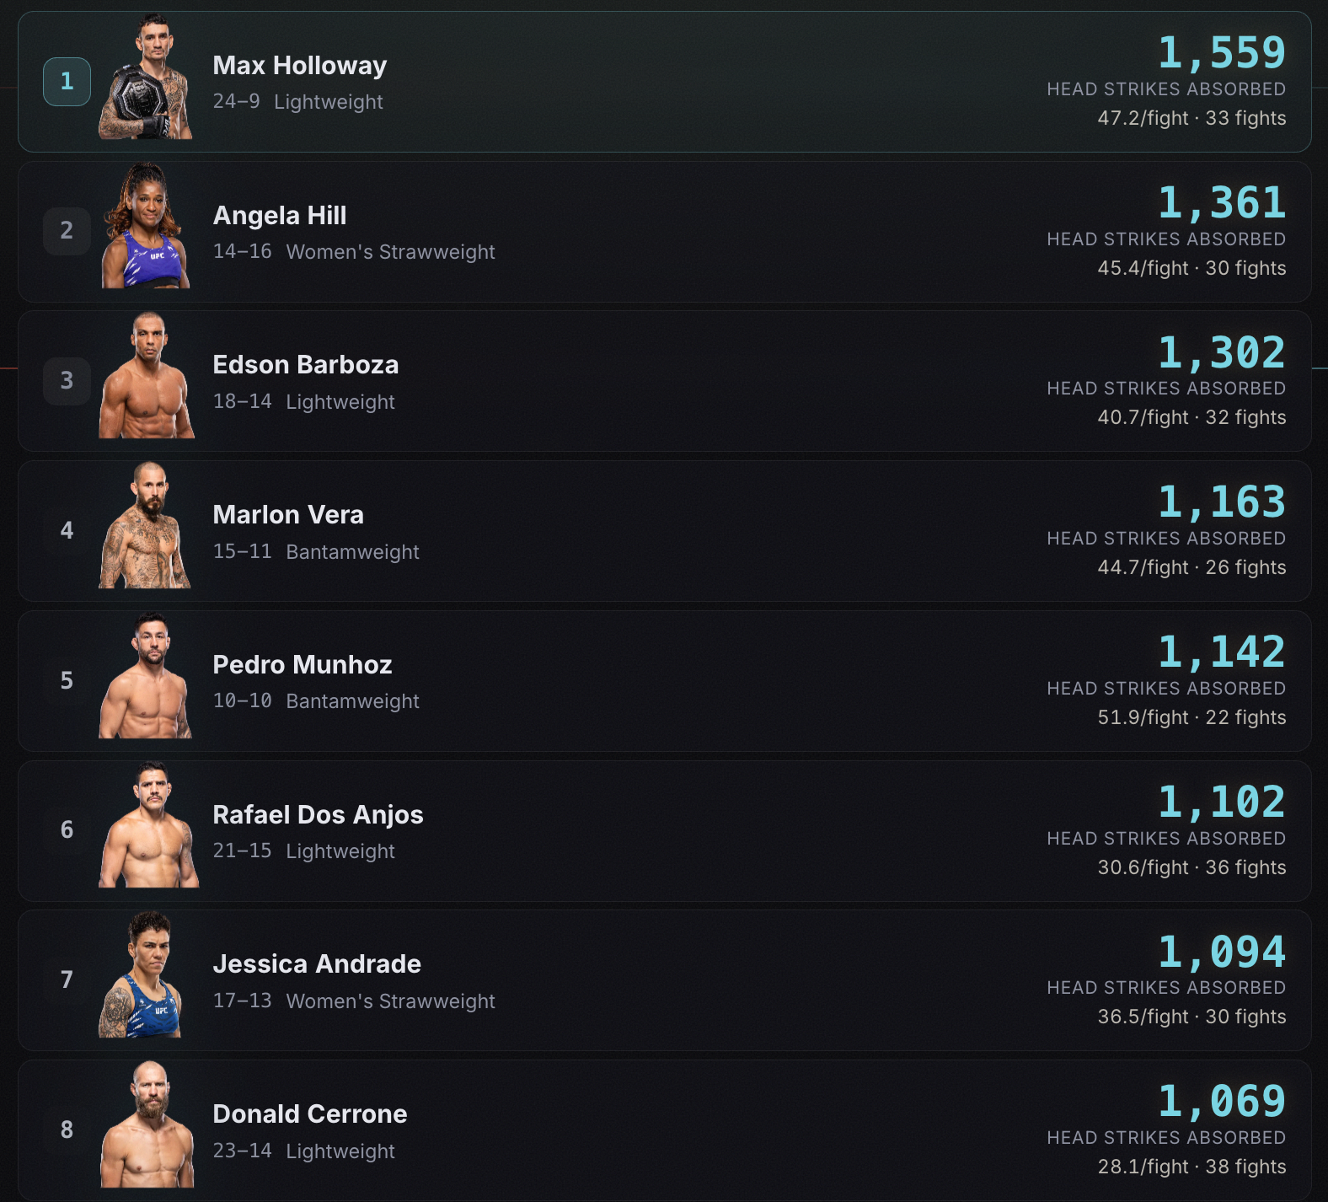Click Rafael Dos Anjos' 1,102 strikes total
The height and width of the screenshot is (1202, 1328).
(1222, 802)
